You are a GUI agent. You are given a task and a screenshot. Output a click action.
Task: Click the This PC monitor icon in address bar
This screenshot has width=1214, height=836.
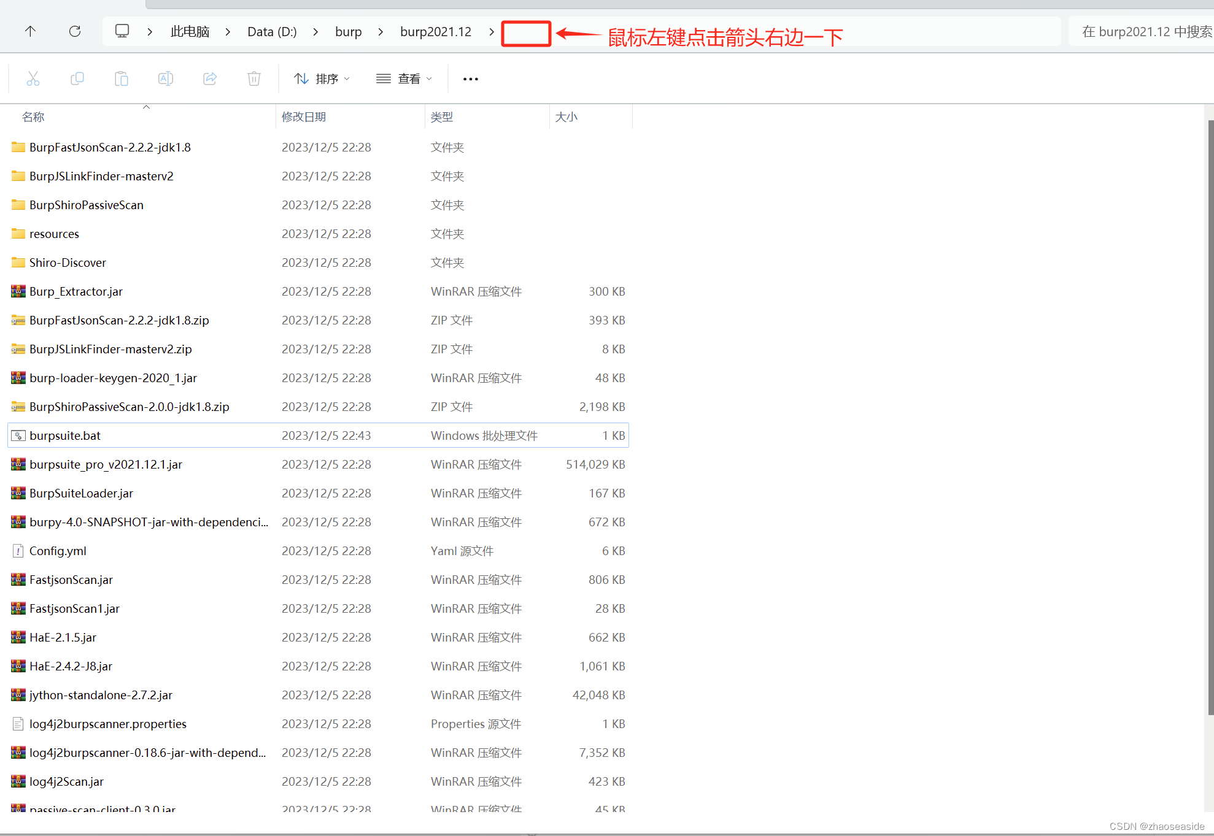(122, 31)
